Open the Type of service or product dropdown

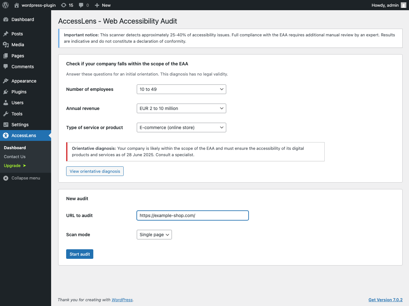pos(181,127)
